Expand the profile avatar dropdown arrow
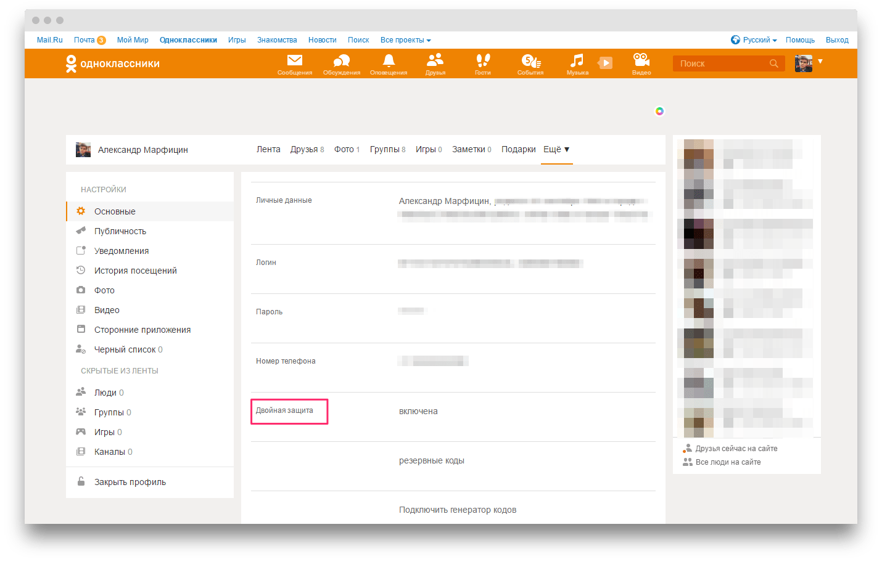The image size is (882, 567). (x=820, y=61)
